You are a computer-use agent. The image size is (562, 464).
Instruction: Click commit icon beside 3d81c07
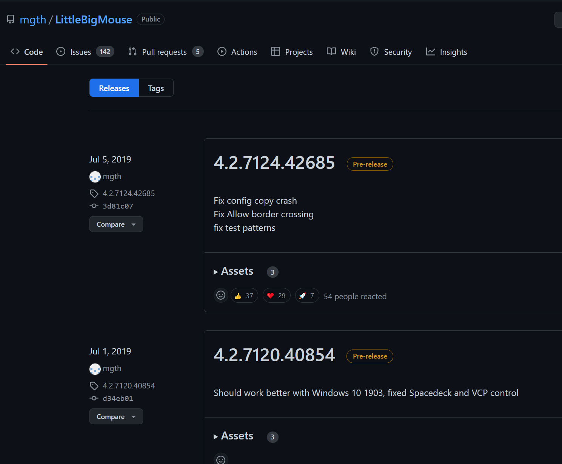coord(94,206)
